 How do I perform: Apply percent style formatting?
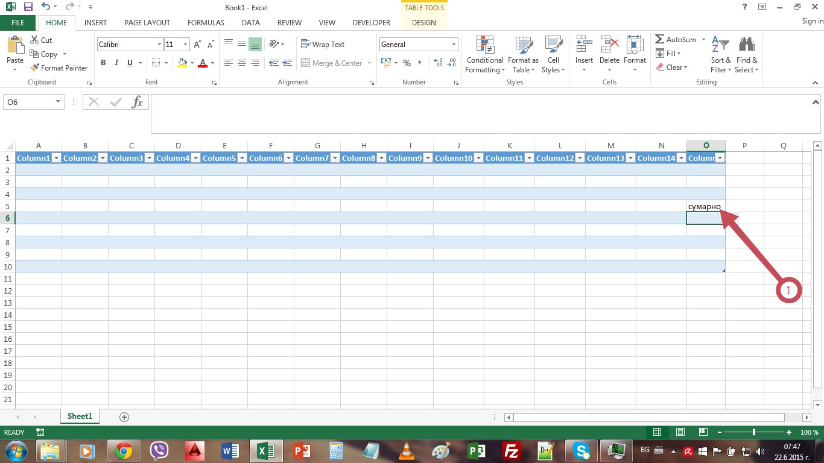pyautogui.click(x=407, y=63)
